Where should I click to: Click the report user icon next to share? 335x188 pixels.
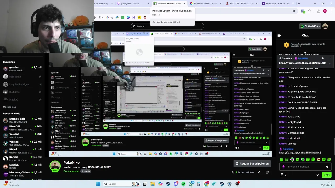click(267, 172)
